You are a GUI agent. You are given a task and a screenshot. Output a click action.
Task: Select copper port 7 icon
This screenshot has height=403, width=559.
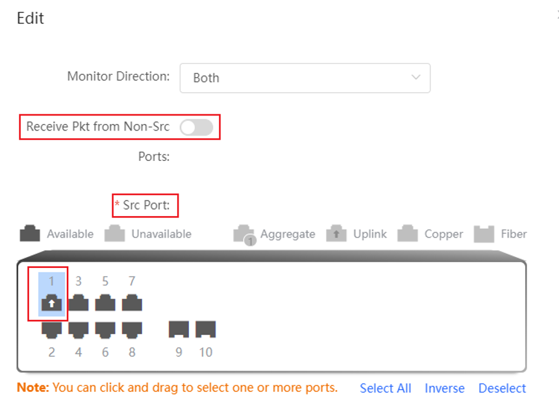pyautogui.click(x=132, y=302)
